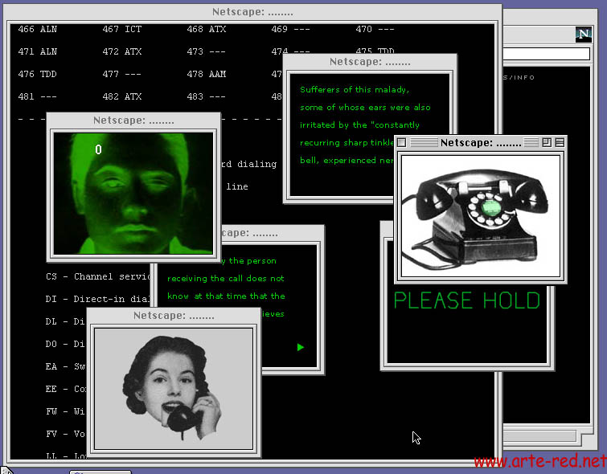Click the green play arrow
The image size is (607, 474).
[301, 347]
